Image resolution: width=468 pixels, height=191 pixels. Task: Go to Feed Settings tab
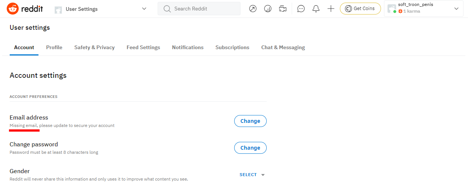pos(143,47)
